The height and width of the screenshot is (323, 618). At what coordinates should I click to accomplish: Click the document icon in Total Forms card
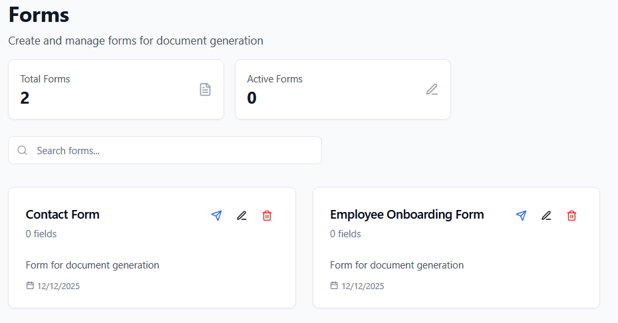pyautogui.click(x=206, y=90)
